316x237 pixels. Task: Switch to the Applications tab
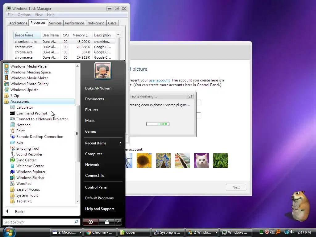click(x=18, y=23)
